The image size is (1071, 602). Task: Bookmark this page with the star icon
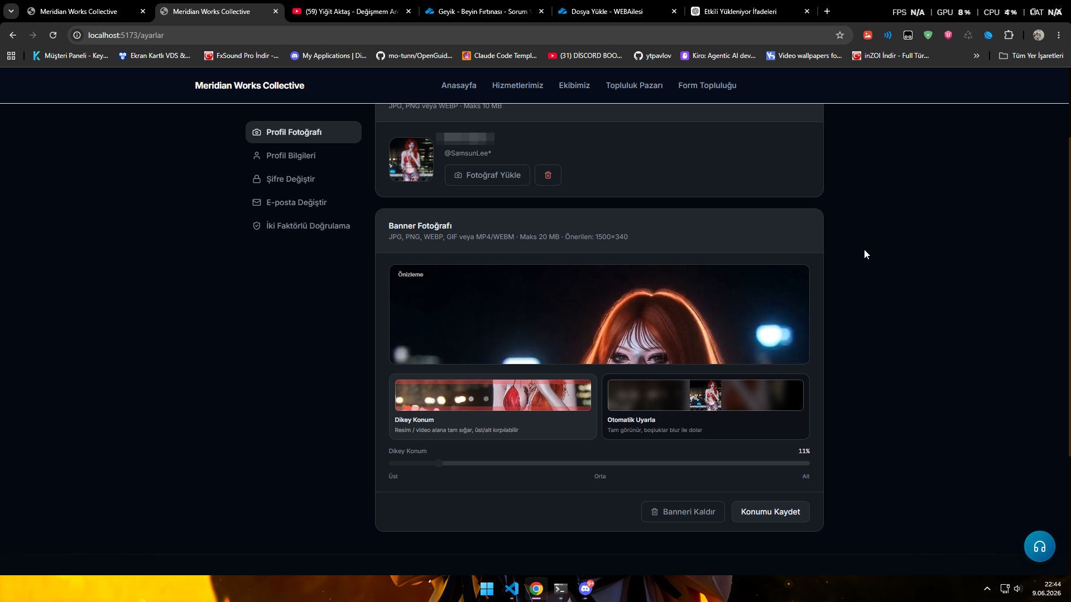(x=839, y=35)
